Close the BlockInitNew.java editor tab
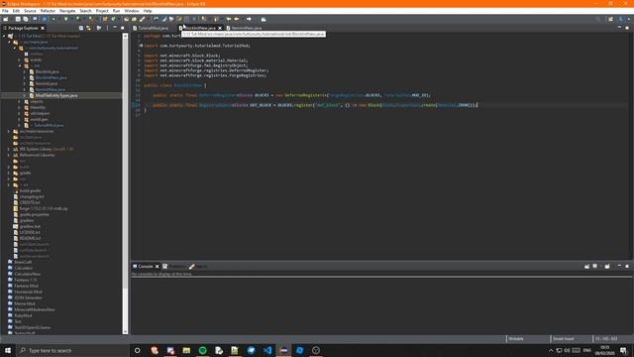634x357 pixels. [220, 28]
